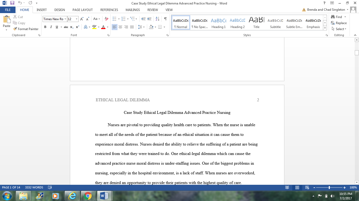The image size is (359, 201).
Task: Expand the Styles gallery More arrow
Action: pos(325,28)
